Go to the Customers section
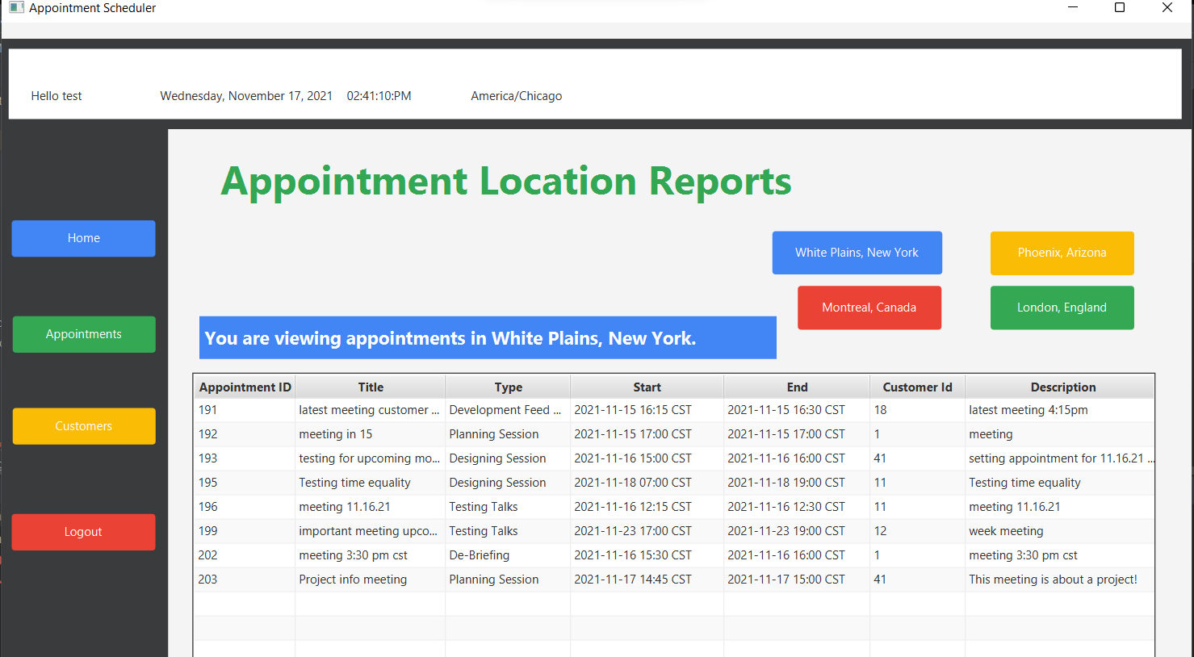The width and height of the screenshot is (1194, 657). point(83,426)
